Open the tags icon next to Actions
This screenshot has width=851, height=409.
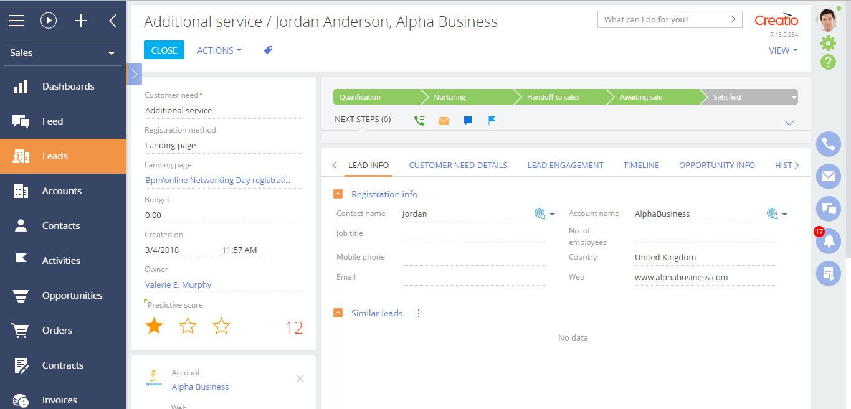coord(269,50)
